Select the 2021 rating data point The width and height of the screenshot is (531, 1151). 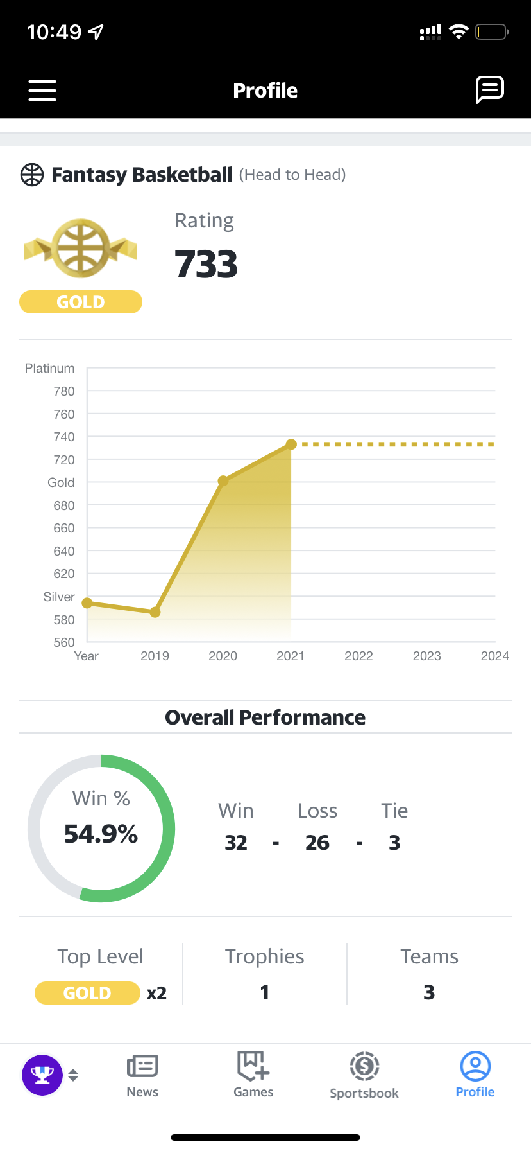tap(291, 444)
